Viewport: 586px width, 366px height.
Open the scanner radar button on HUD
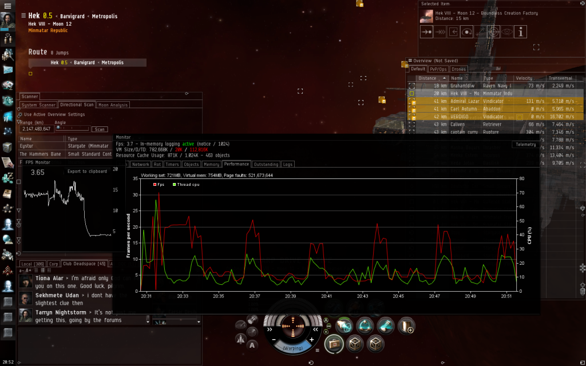(x=252, y=332)
